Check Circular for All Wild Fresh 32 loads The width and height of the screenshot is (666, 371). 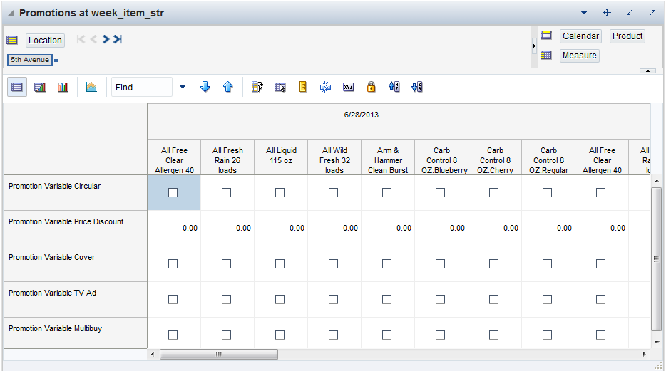click(x=334, y=193)
